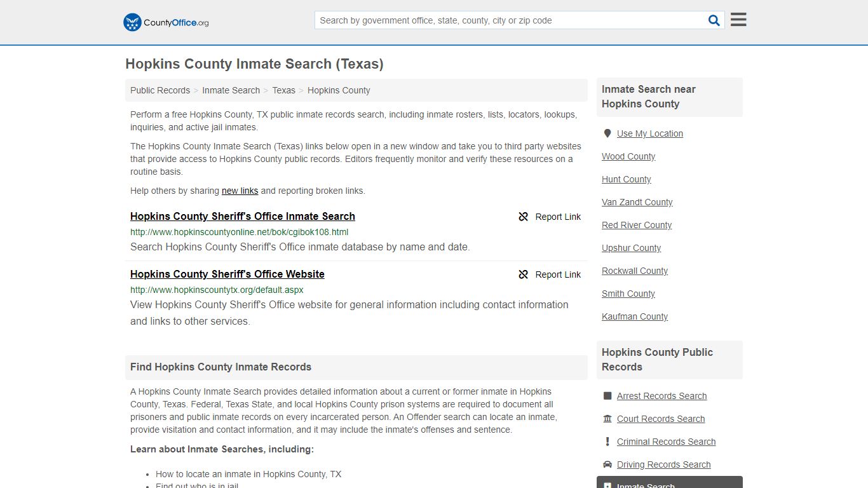Image resolution: width=868 pixels, height=488 pixels.
Task: Go to Inmate Search breadcrumb
Action: point(231,90)
